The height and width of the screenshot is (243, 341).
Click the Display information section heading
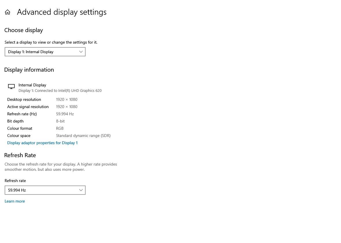[29, 70]
